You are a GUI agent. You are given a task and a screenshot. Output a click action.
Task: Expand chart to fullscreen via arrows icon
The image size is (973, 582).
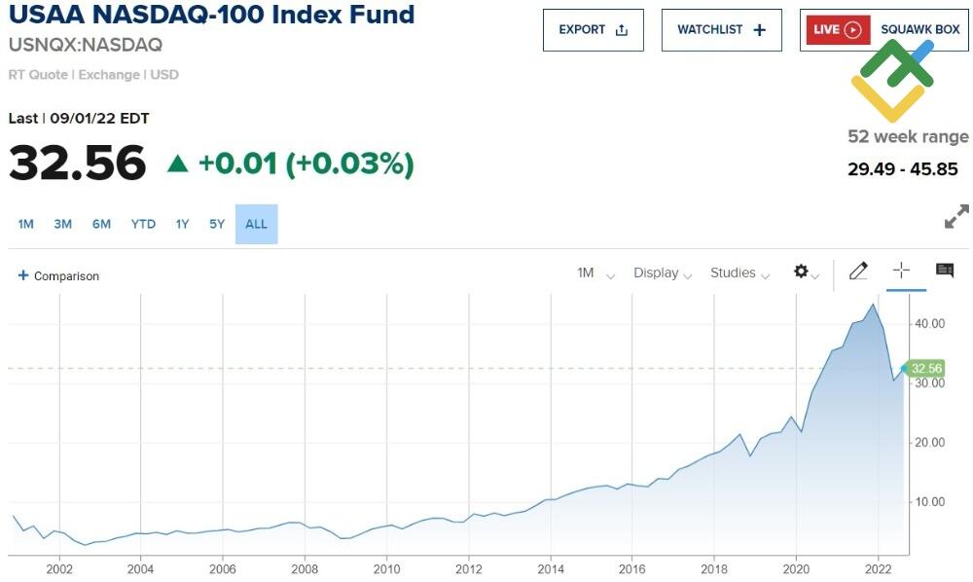(957, 216)
